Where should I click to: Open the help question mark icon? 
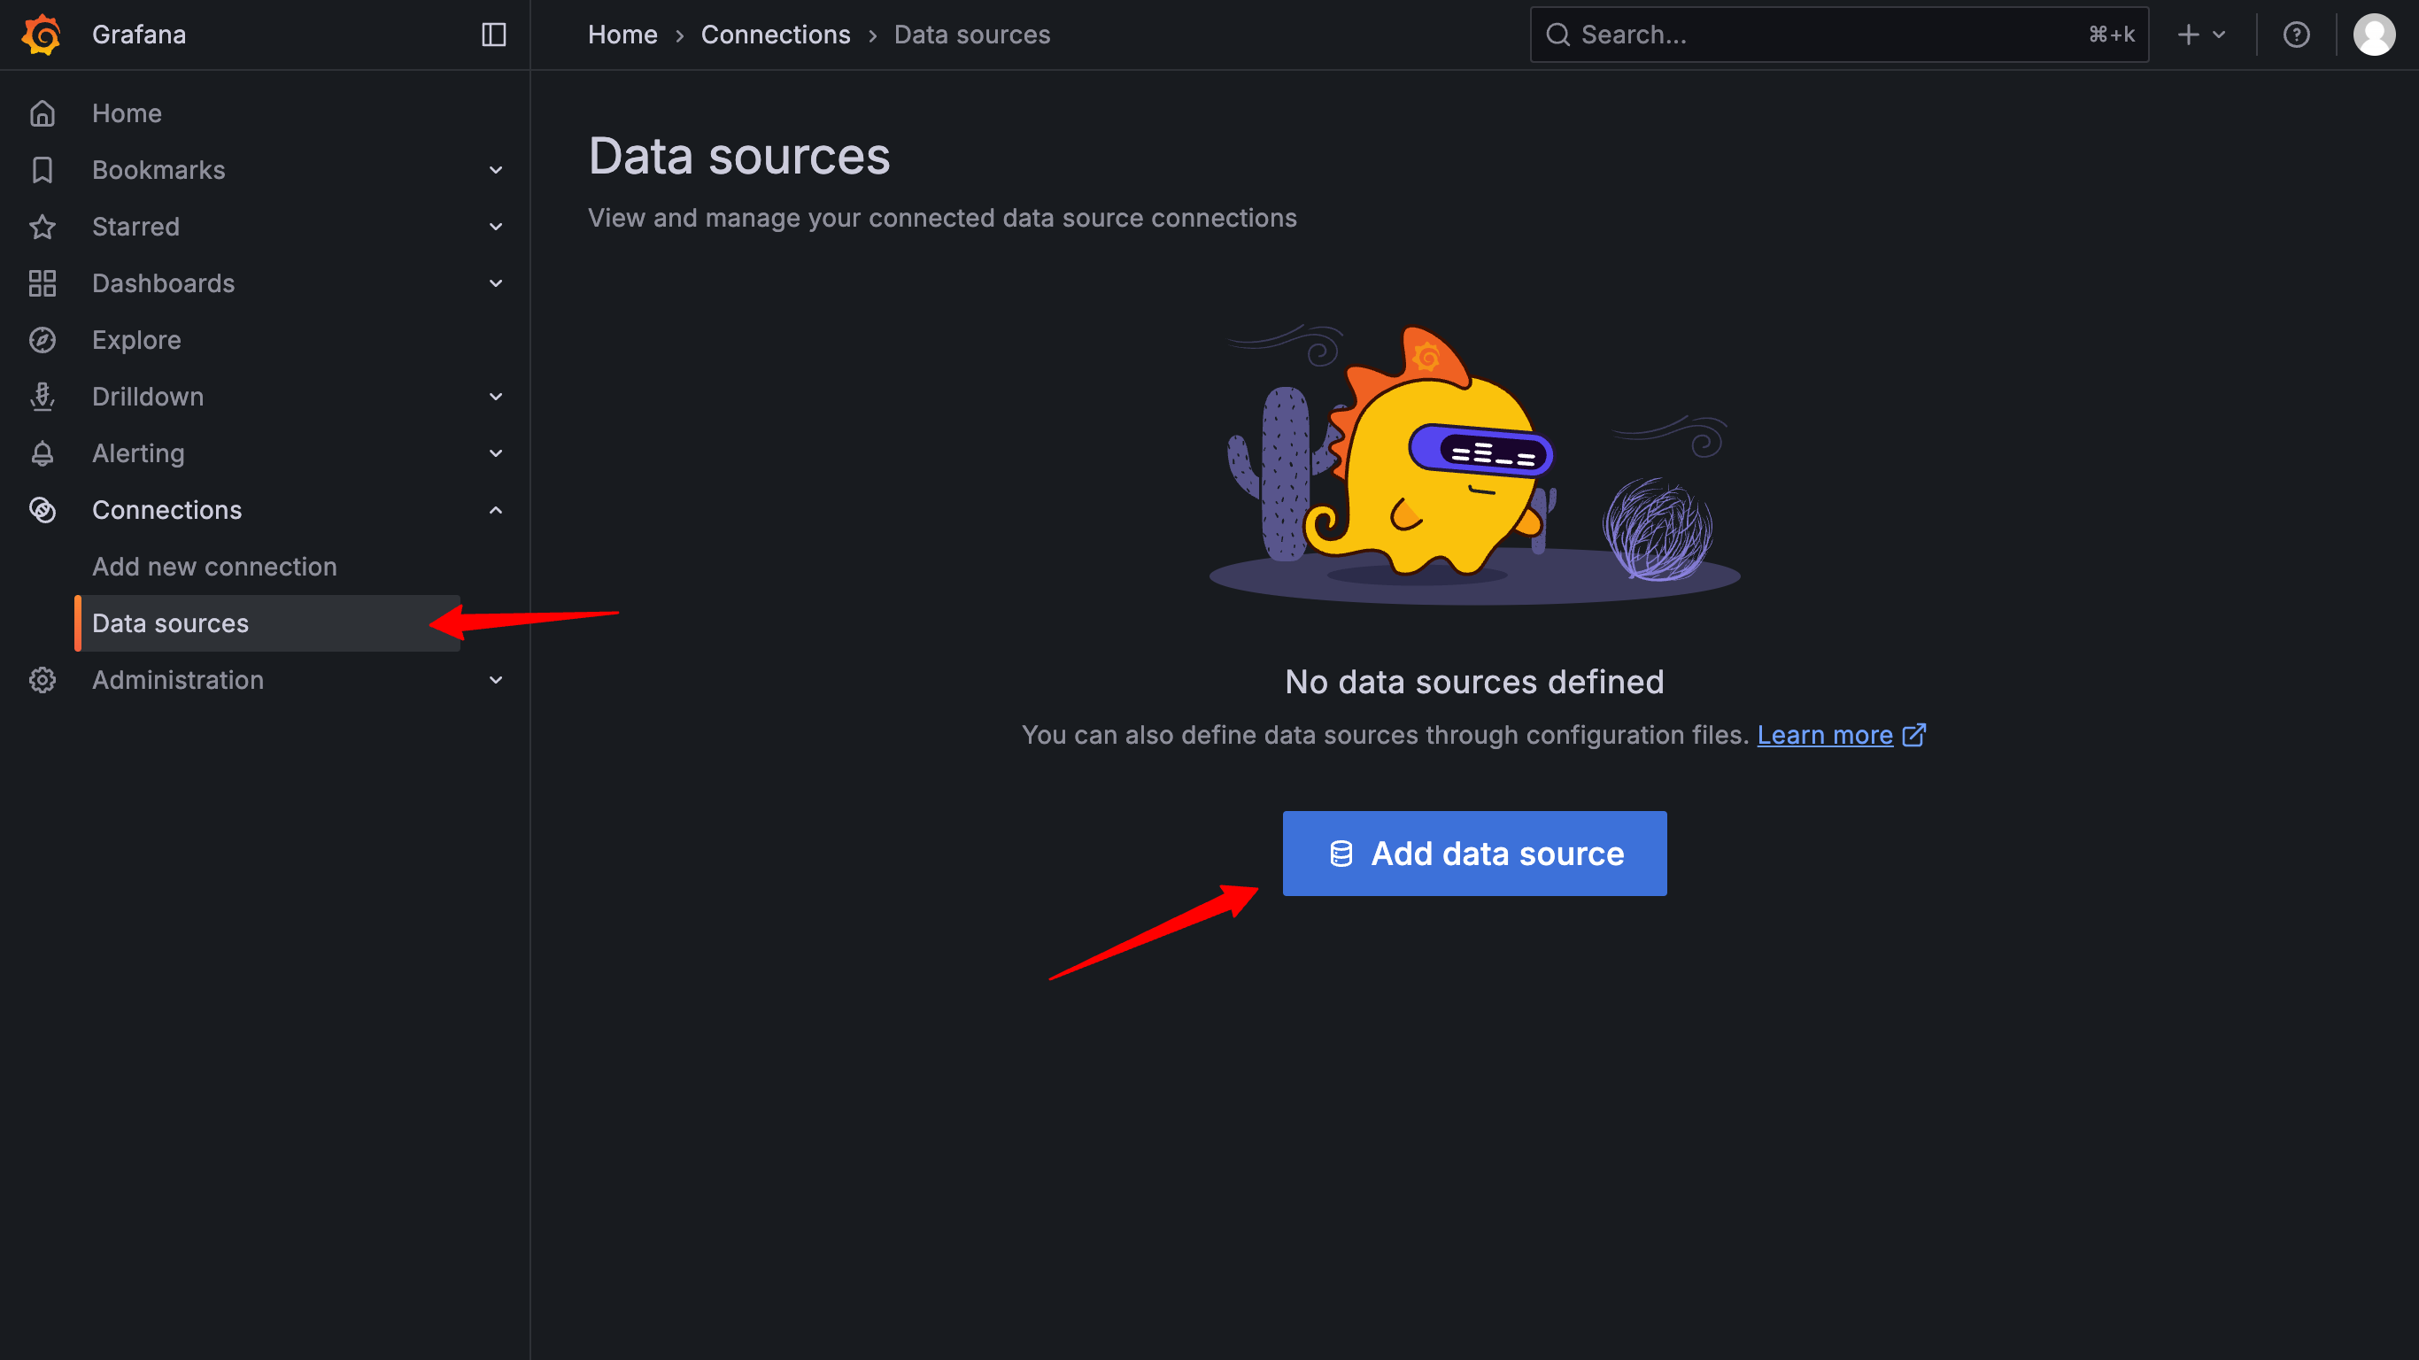point(2296,35)
